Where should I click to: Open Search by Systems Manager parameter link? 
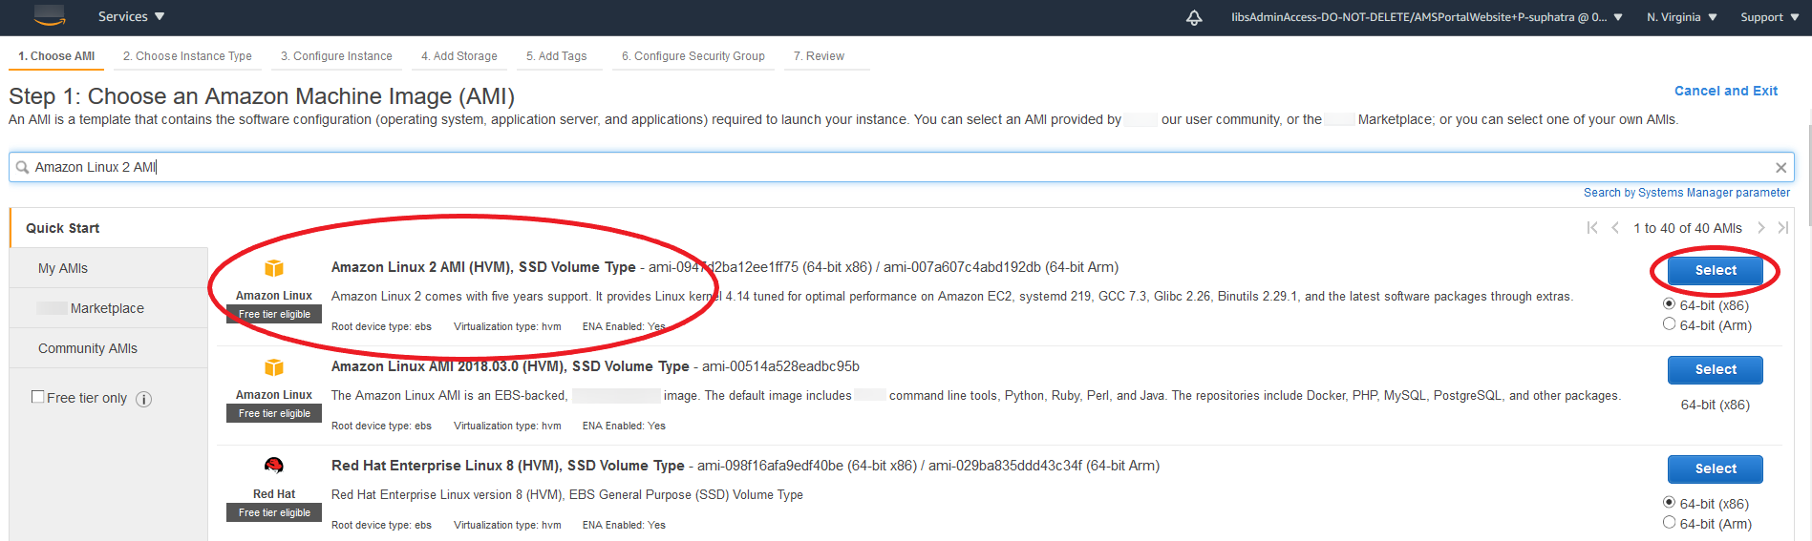(1686, 193)
